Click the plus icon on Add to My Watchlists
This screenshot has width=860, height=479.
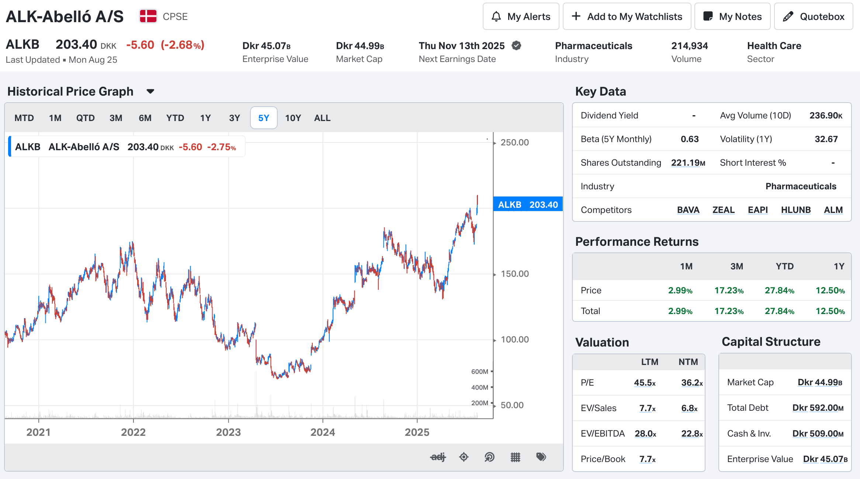pyautogui.click(x=576, y=17)
